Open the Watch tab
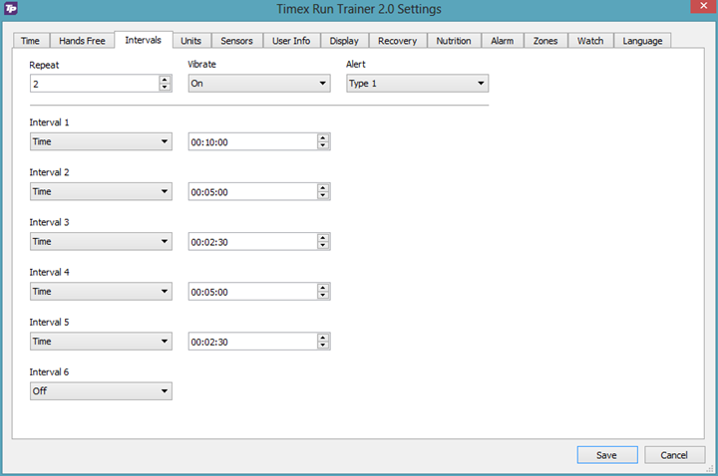The height and width of the screenshot is (476, 718). point(590,41)
